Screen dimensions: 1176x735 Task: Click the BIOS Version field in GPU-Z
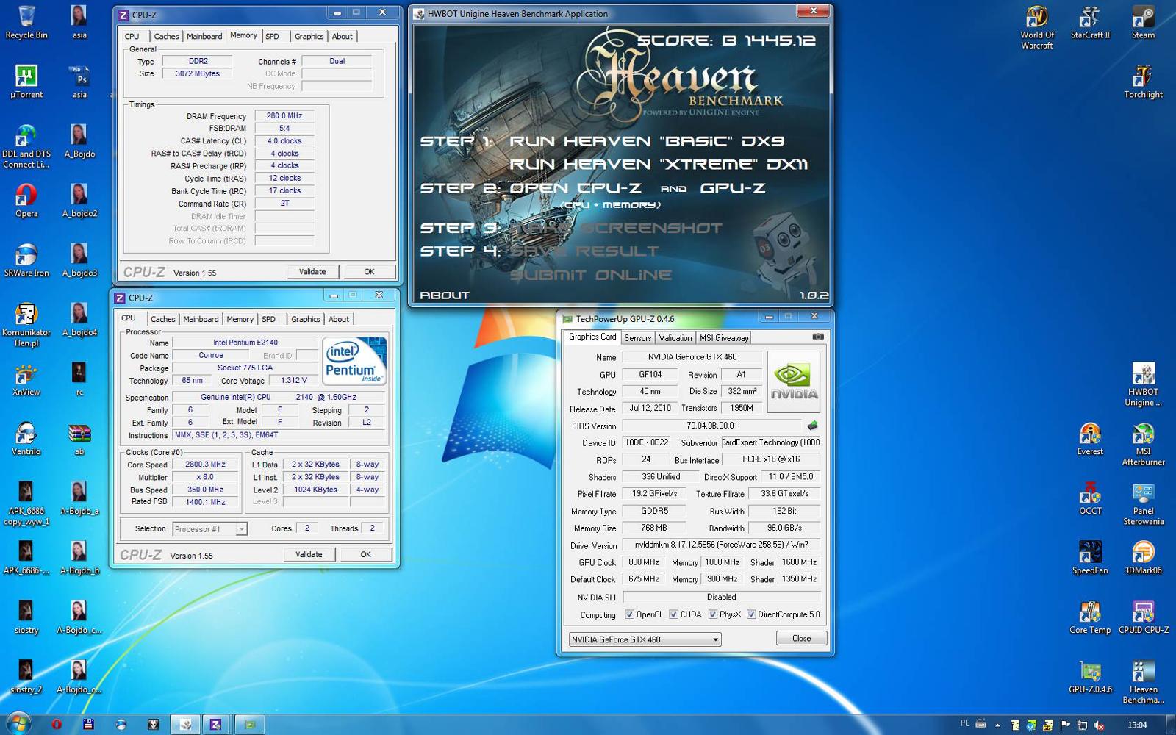711,426
